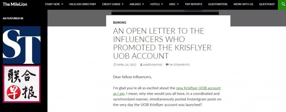Image resolution: width=286 pixels, height=112 pixels.
Task: Open the Misc dropdown menu
Action: 174,4
